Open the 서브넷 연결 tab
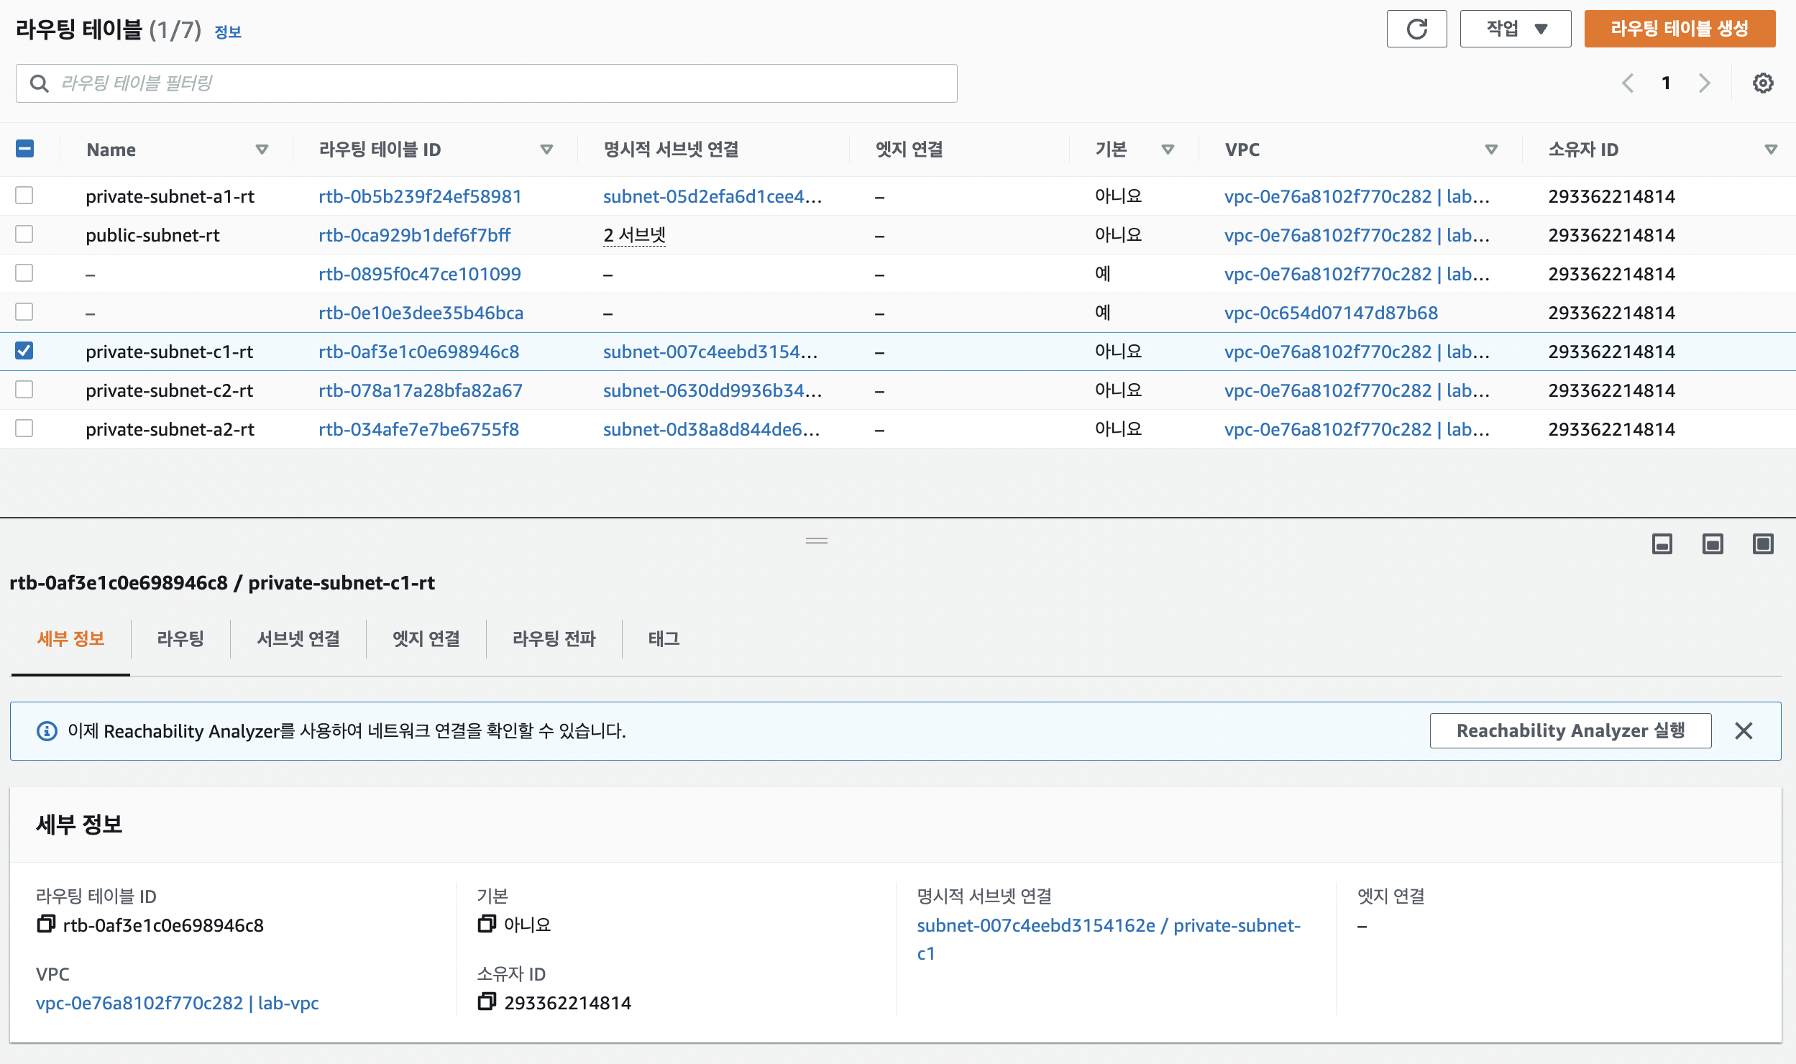Image resolution: width=1796 pixels, height=1064 pixels. pos(298,638)
